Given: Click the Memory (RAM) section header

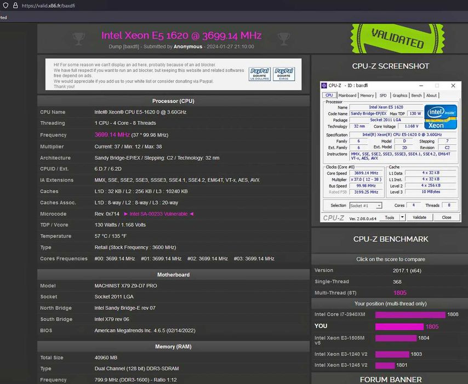Looking at the screenshot, I should [173, 347].
